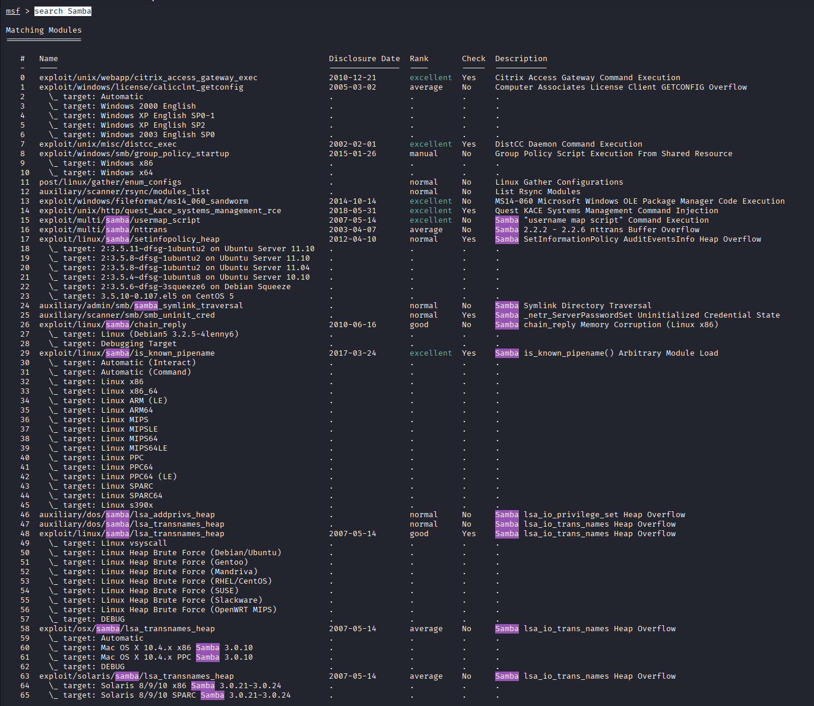
Task: Click the underlined msf prompt
Action: coord(12,11)
